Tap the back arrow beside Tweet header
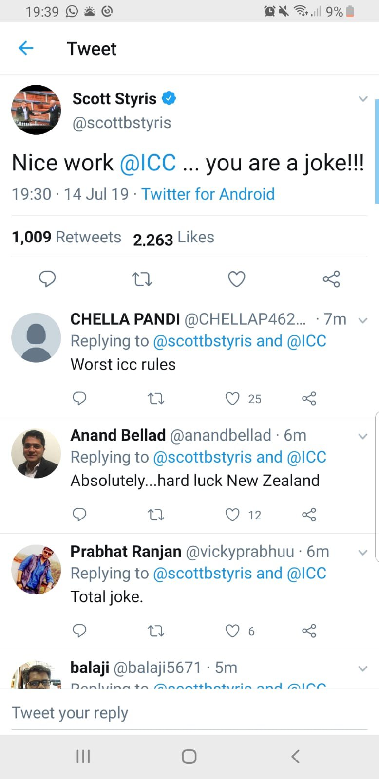379x779 pixels. point(25,48)
